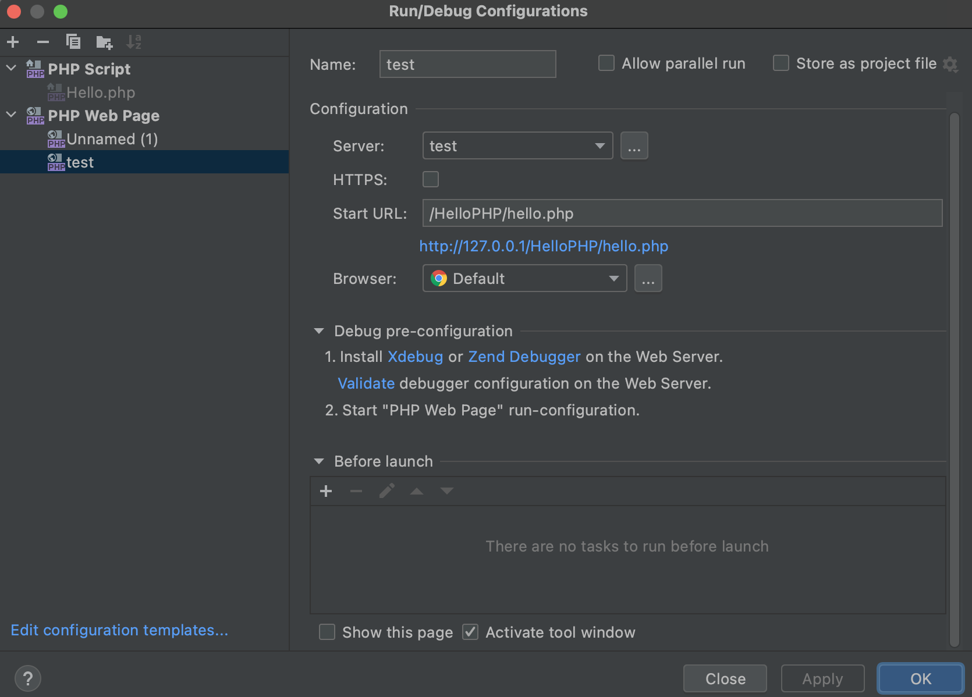Image resolution: width=972 pixels, height=697 pixels.
Task: Enable Show this page
Action: (327, 632)
